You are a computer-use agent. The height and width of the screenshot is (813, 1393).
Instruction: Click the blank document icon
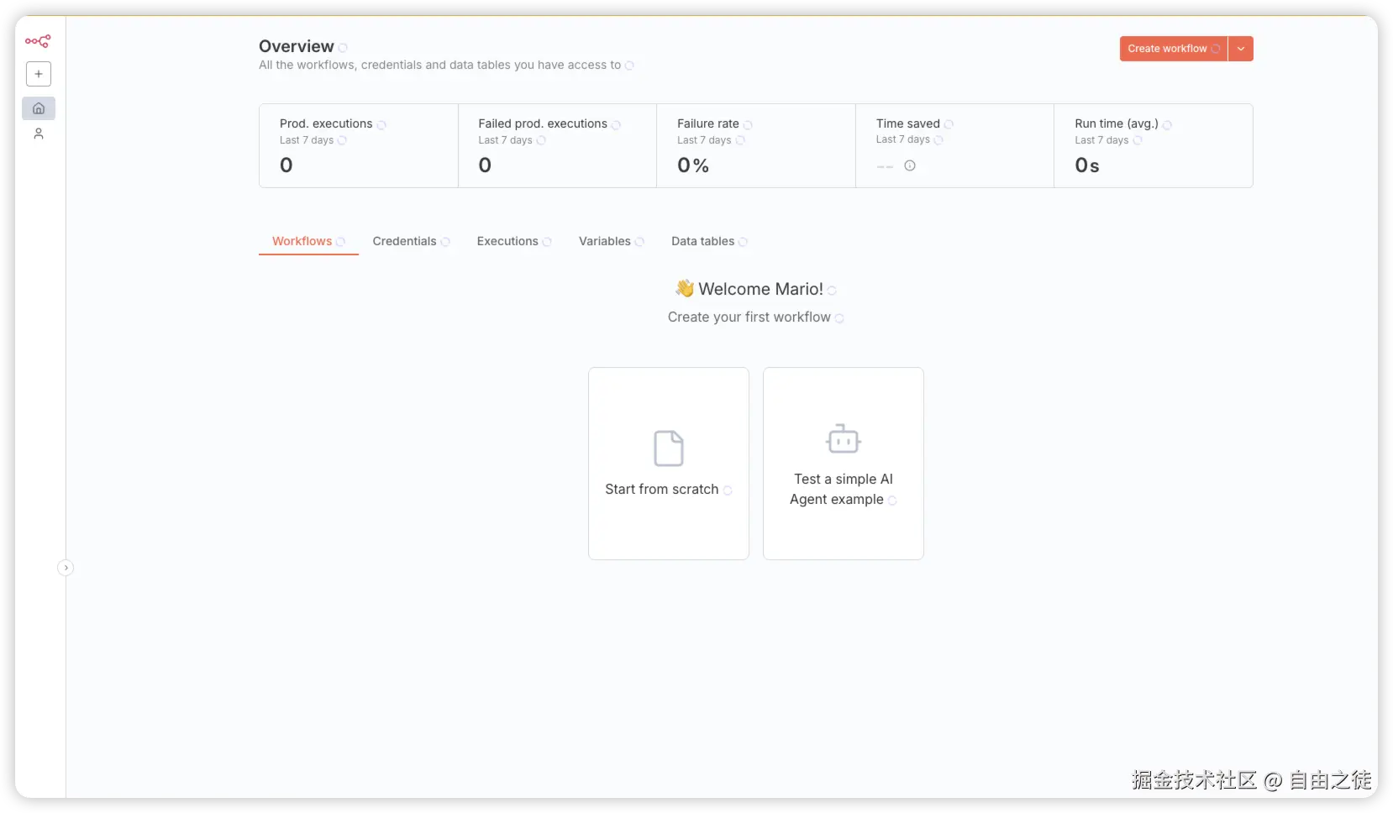(x=669, y=448)
